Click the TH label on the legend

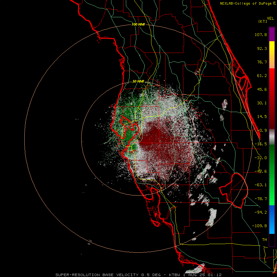[x=264, y=240]
